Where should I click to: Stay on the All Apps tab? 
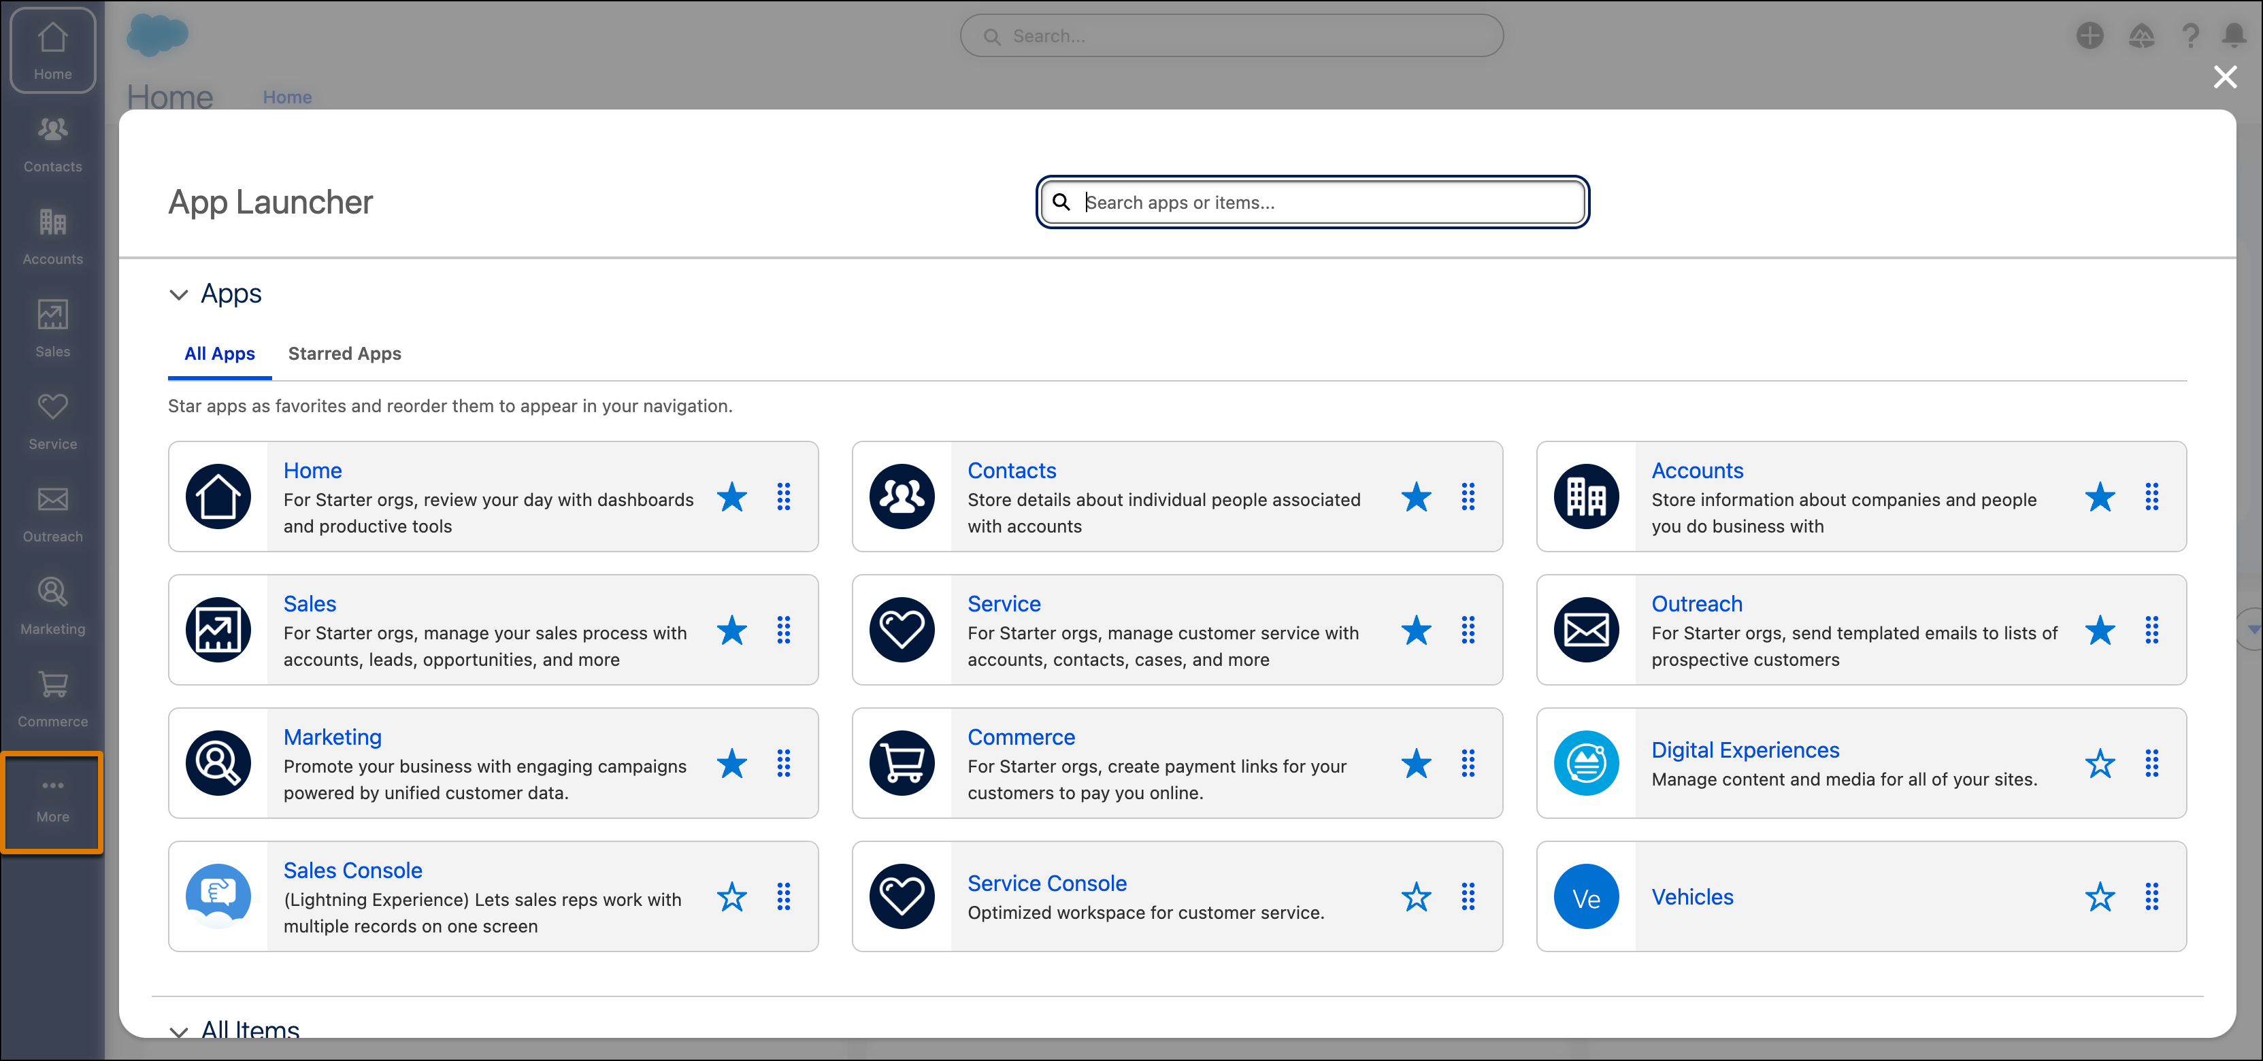[218, 354]
